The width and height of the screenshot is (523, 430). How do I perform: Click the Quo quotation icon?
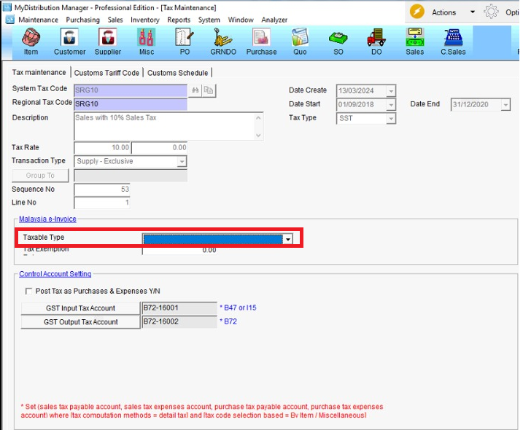point(300,42)
